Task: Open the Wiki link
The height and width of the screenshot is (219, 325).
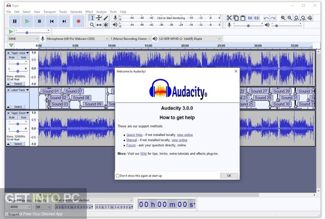Action: pyautogui.click(x=143, y=154)
